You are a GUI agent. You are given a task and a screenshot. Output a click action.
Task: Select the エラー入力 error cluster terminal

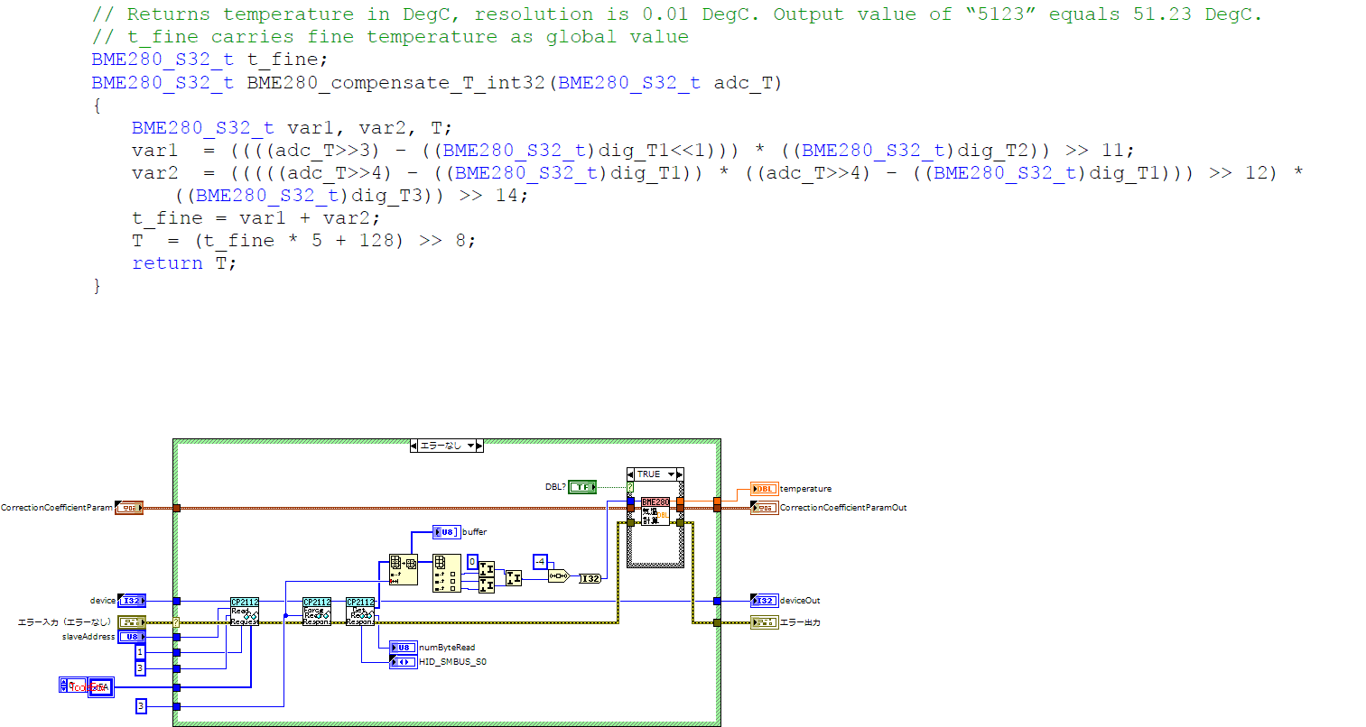coord(132,622)
